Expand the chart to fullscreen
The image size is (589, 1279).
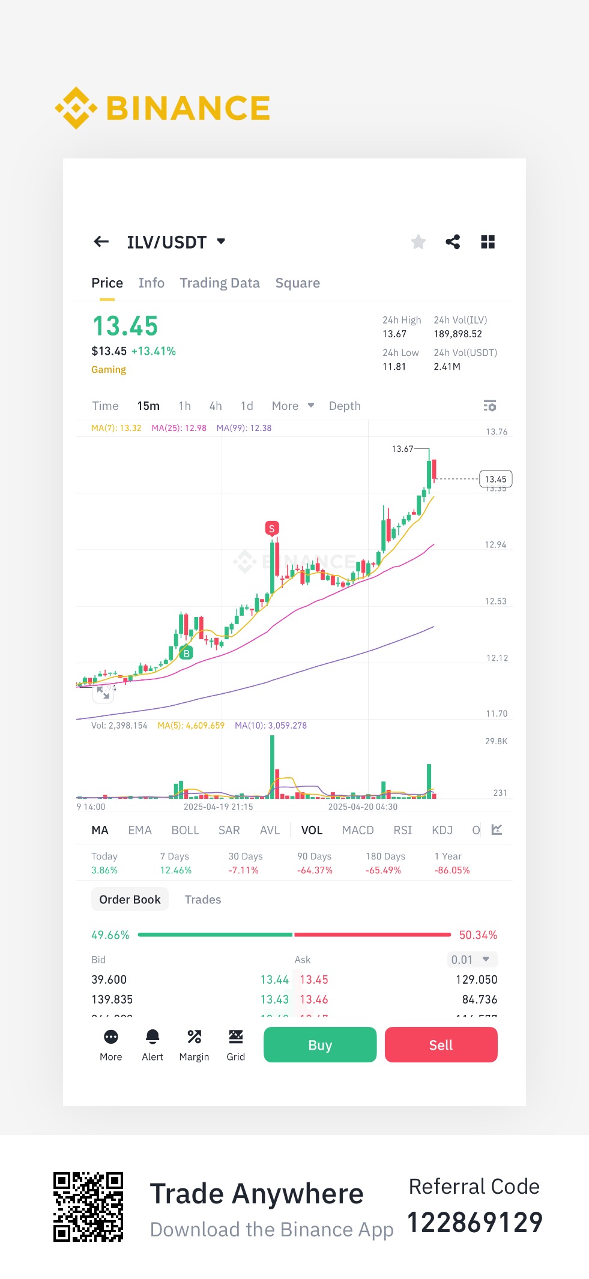(103, 693)
